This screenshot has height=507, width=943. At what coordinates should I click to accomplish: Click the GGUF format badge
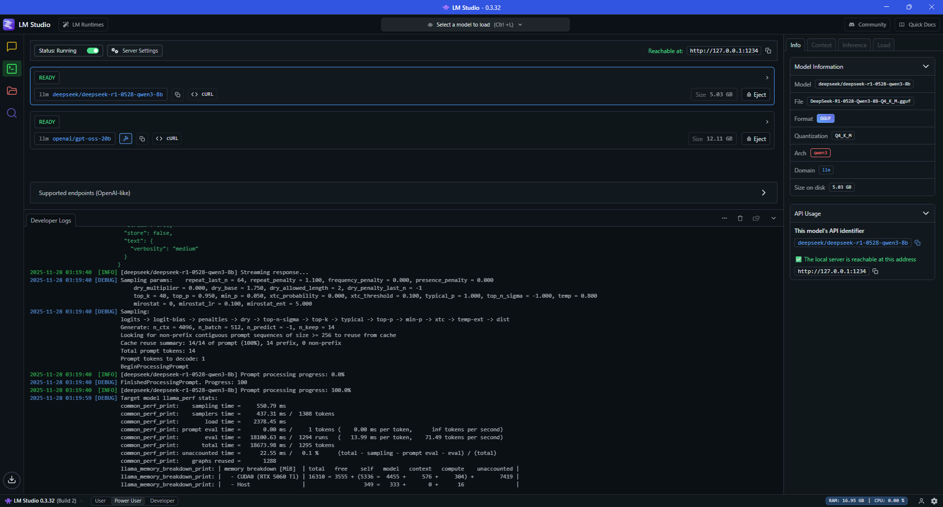pos(826,118)
